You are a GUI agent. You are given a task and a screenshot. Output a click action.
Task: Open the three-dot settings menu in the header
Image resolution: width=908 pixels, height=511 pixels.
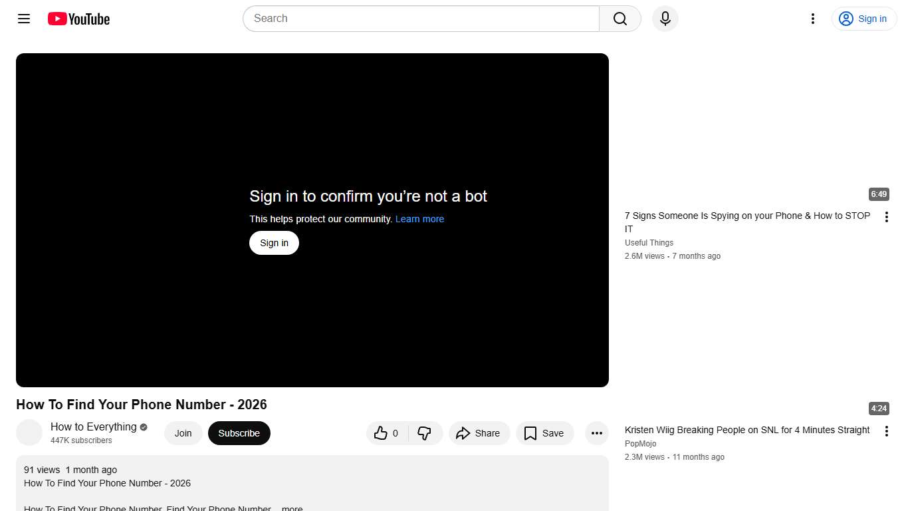click(812, 19)
